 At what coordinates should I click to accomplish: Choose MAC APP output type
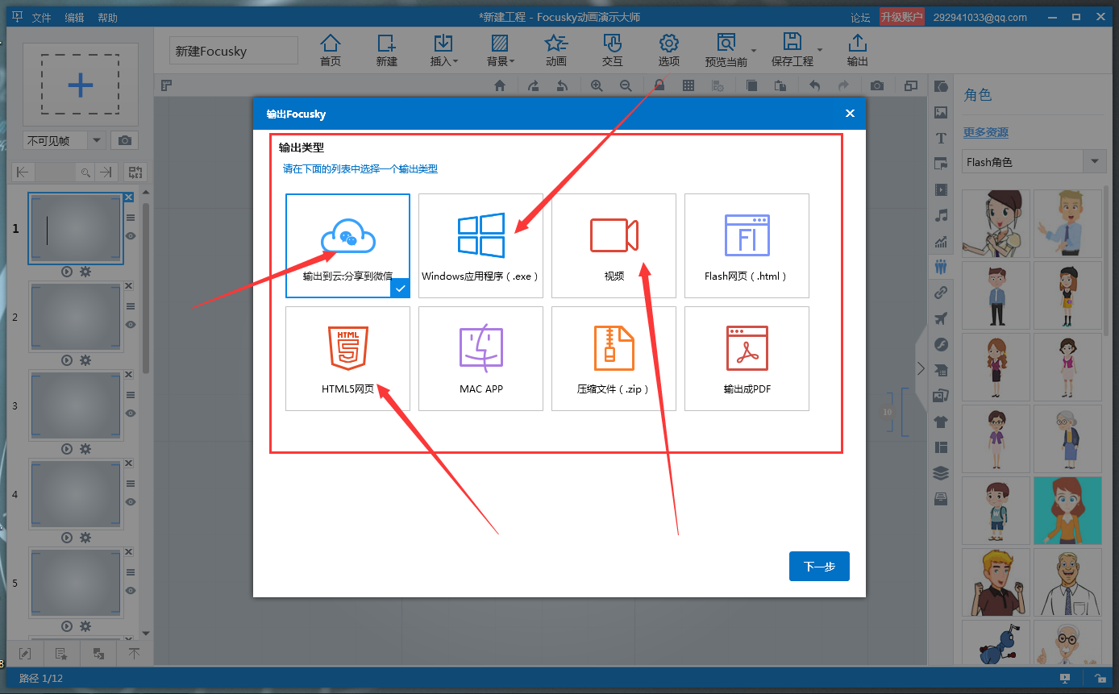coord(480,359)
